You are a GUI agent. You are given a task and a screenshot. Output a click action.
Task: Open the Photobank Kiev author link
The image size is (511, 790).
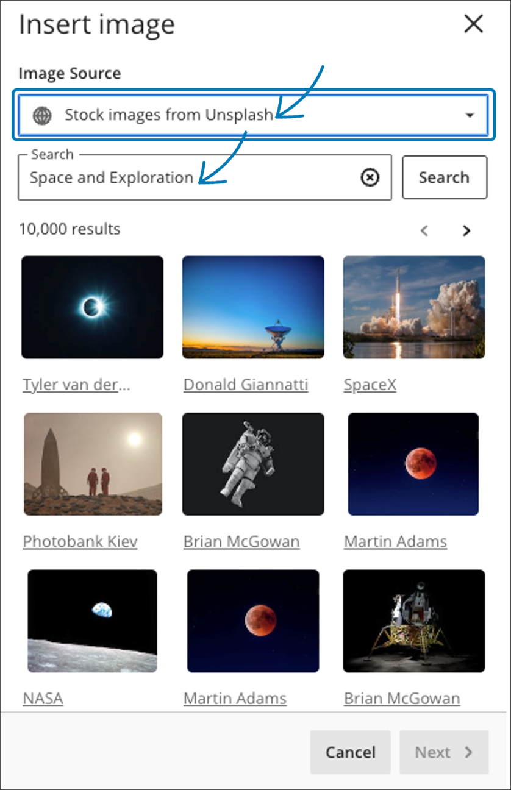80,541
